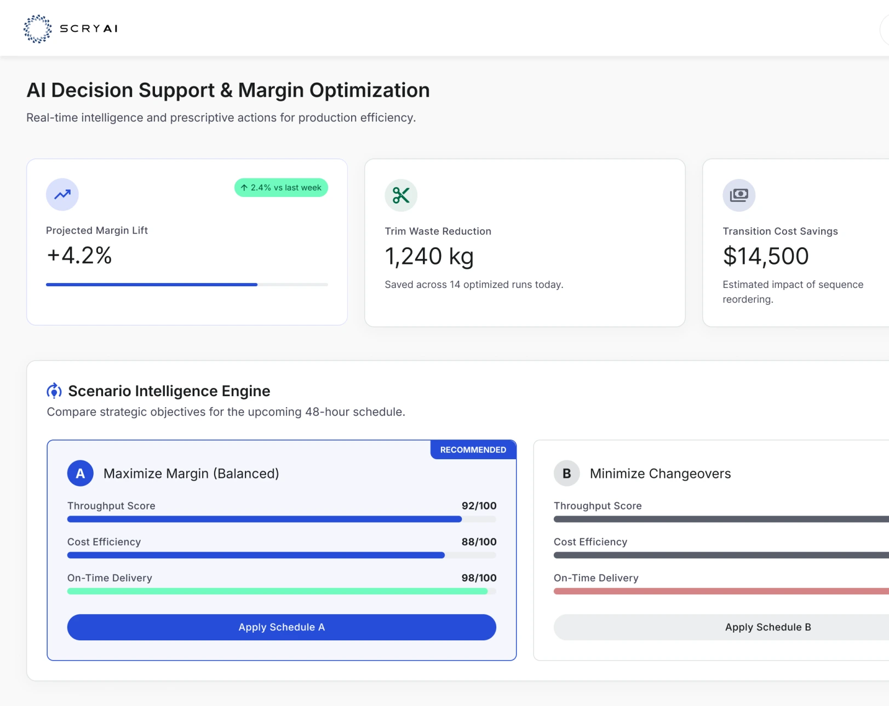Click the ScryAI circular logo icon
The image size is (889, 706).
[38, 28]
